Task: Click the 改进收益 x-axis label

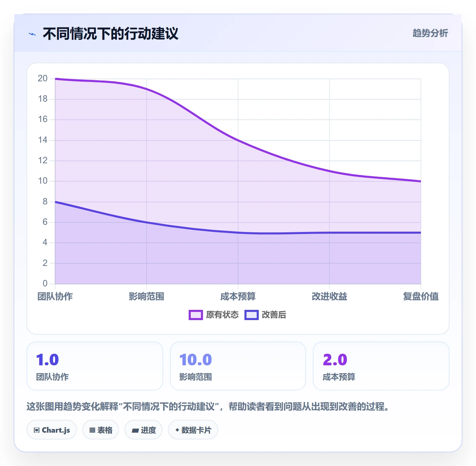Action: (329, 297)
